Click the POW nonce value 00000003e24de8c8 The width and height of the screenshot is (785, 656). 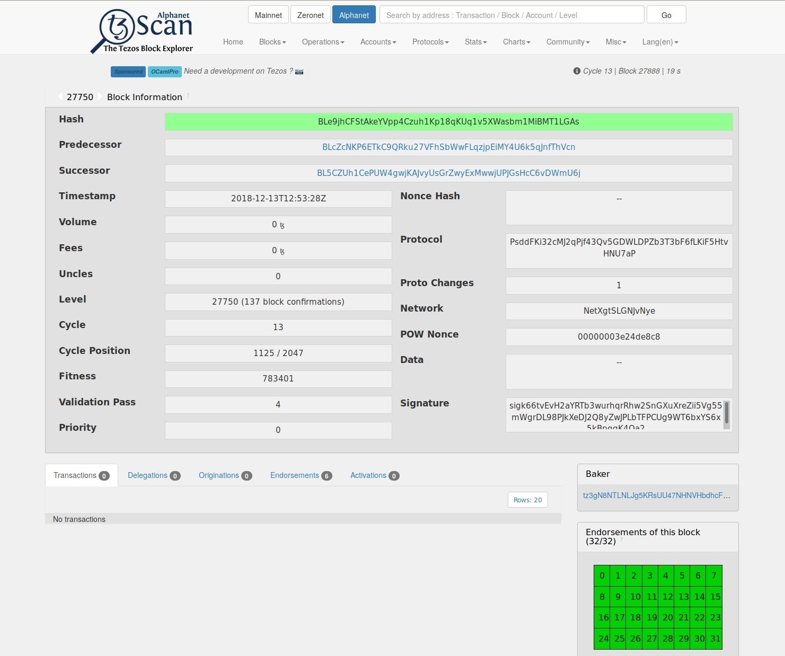point(619,337)
